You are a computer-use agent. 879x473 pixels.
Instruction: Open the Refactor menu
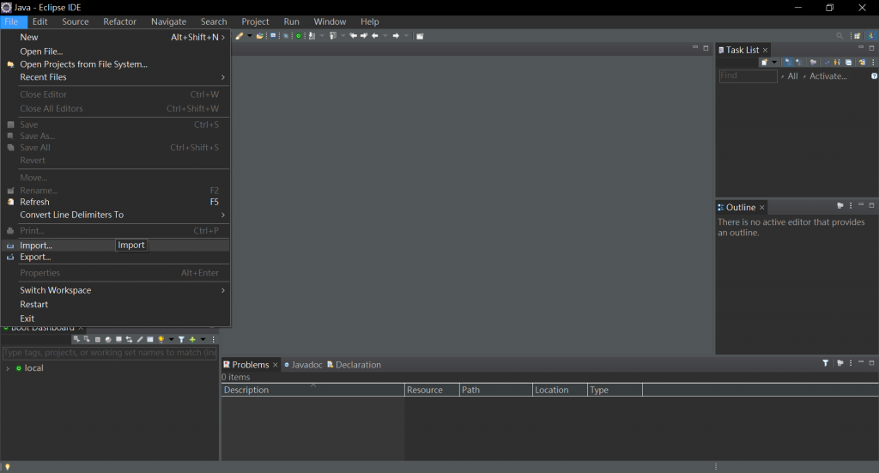coord(119,21)
